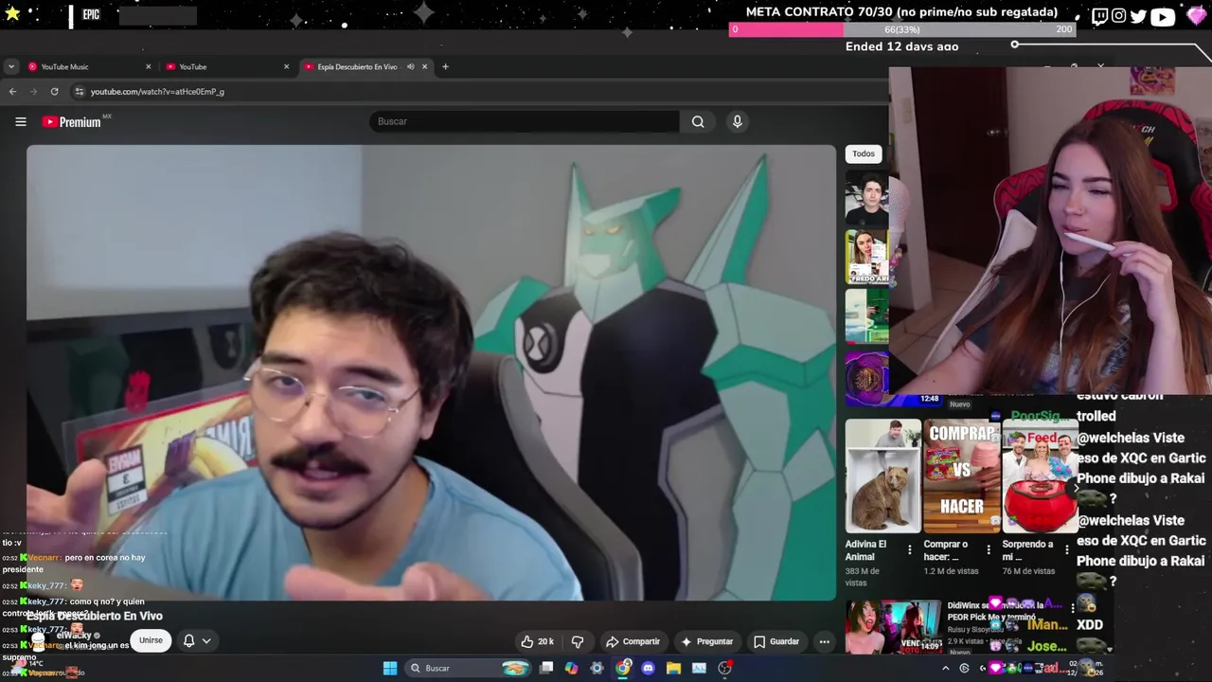
Task: Switch to Chrome on the taskbar
Action: point(622,668)
